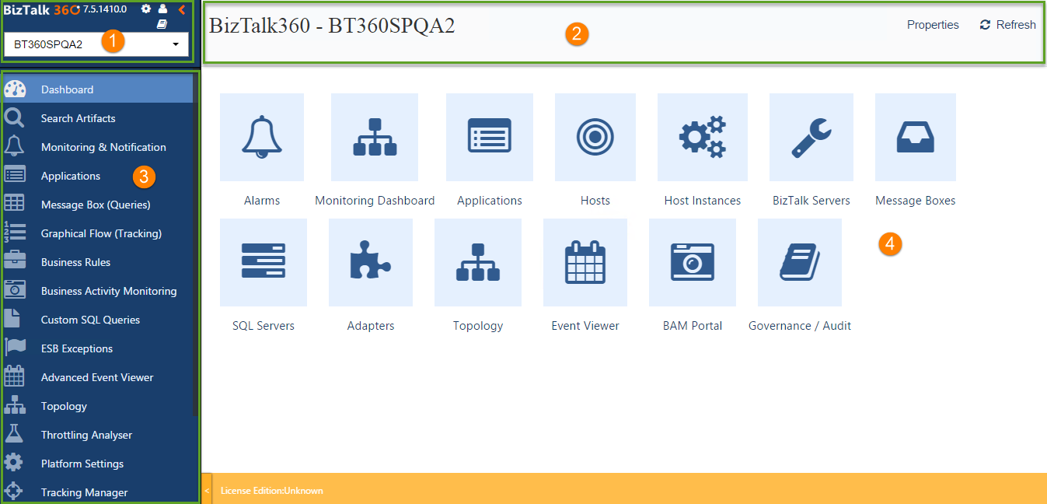The width and height of the screenshot is (1047, 504).
Task: Select Monitoring & Notification in sidebar
Action: coord(103,147)
